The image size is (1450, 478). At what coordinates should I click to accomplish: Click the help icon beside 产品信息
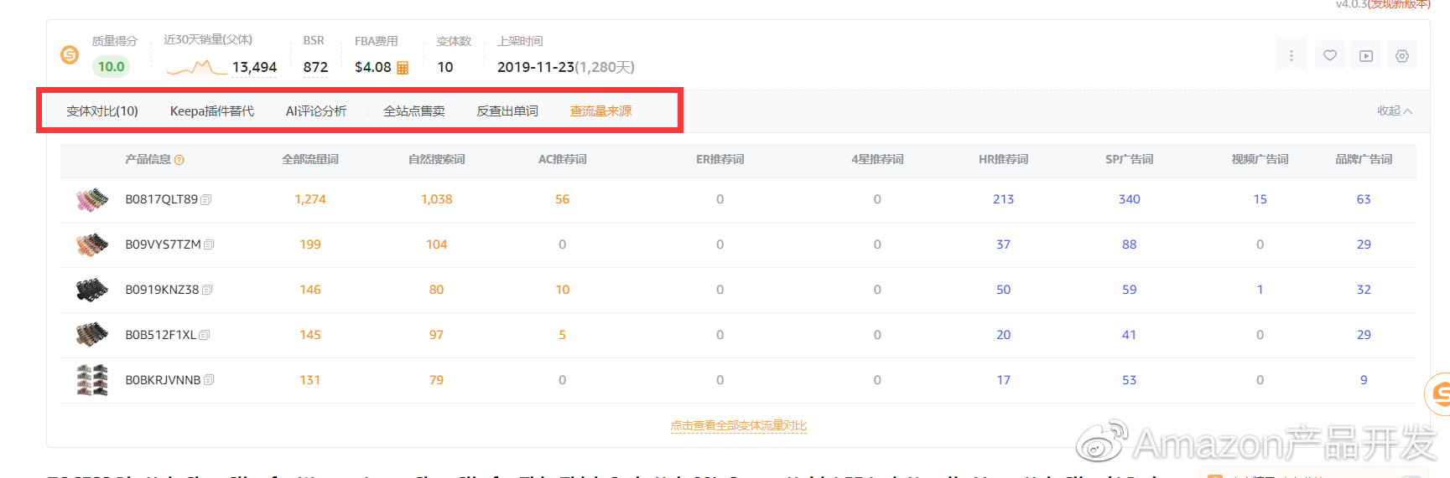(x=179, y=160)
